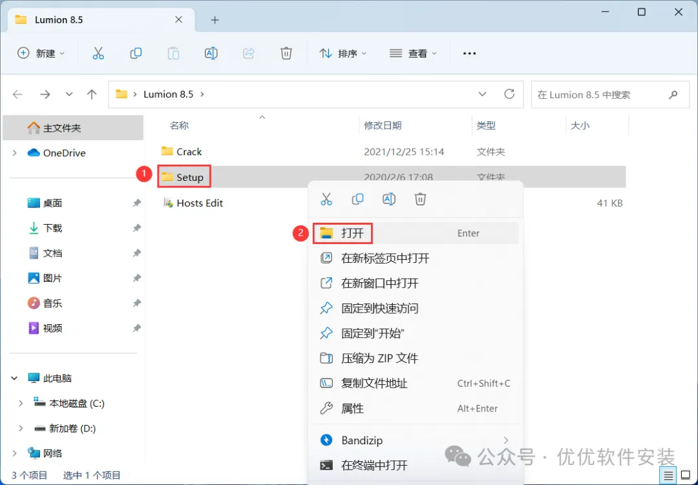Select the Setup folder
This screenshot has height=485, width=698.
(182, 177)
